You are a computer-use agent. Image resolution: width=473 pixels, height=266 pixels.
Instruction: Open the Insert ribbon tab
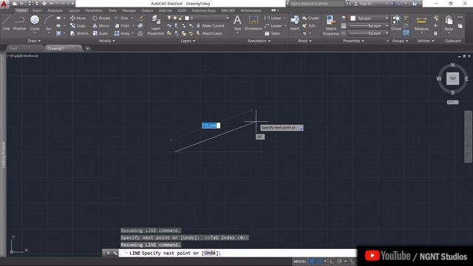(x=37, y=10)
